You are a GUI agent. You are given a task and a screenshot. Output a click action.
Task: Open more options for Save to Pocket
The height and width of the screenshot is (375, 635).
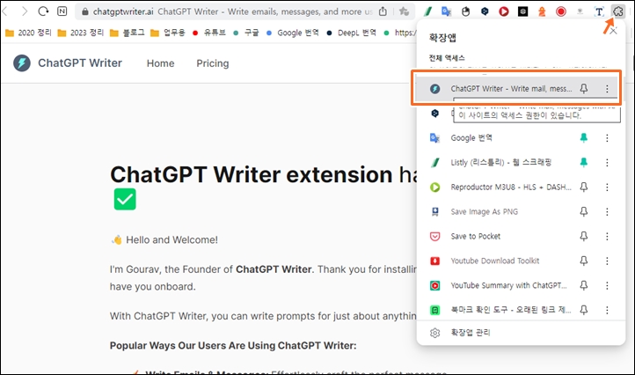click(607, 236)
